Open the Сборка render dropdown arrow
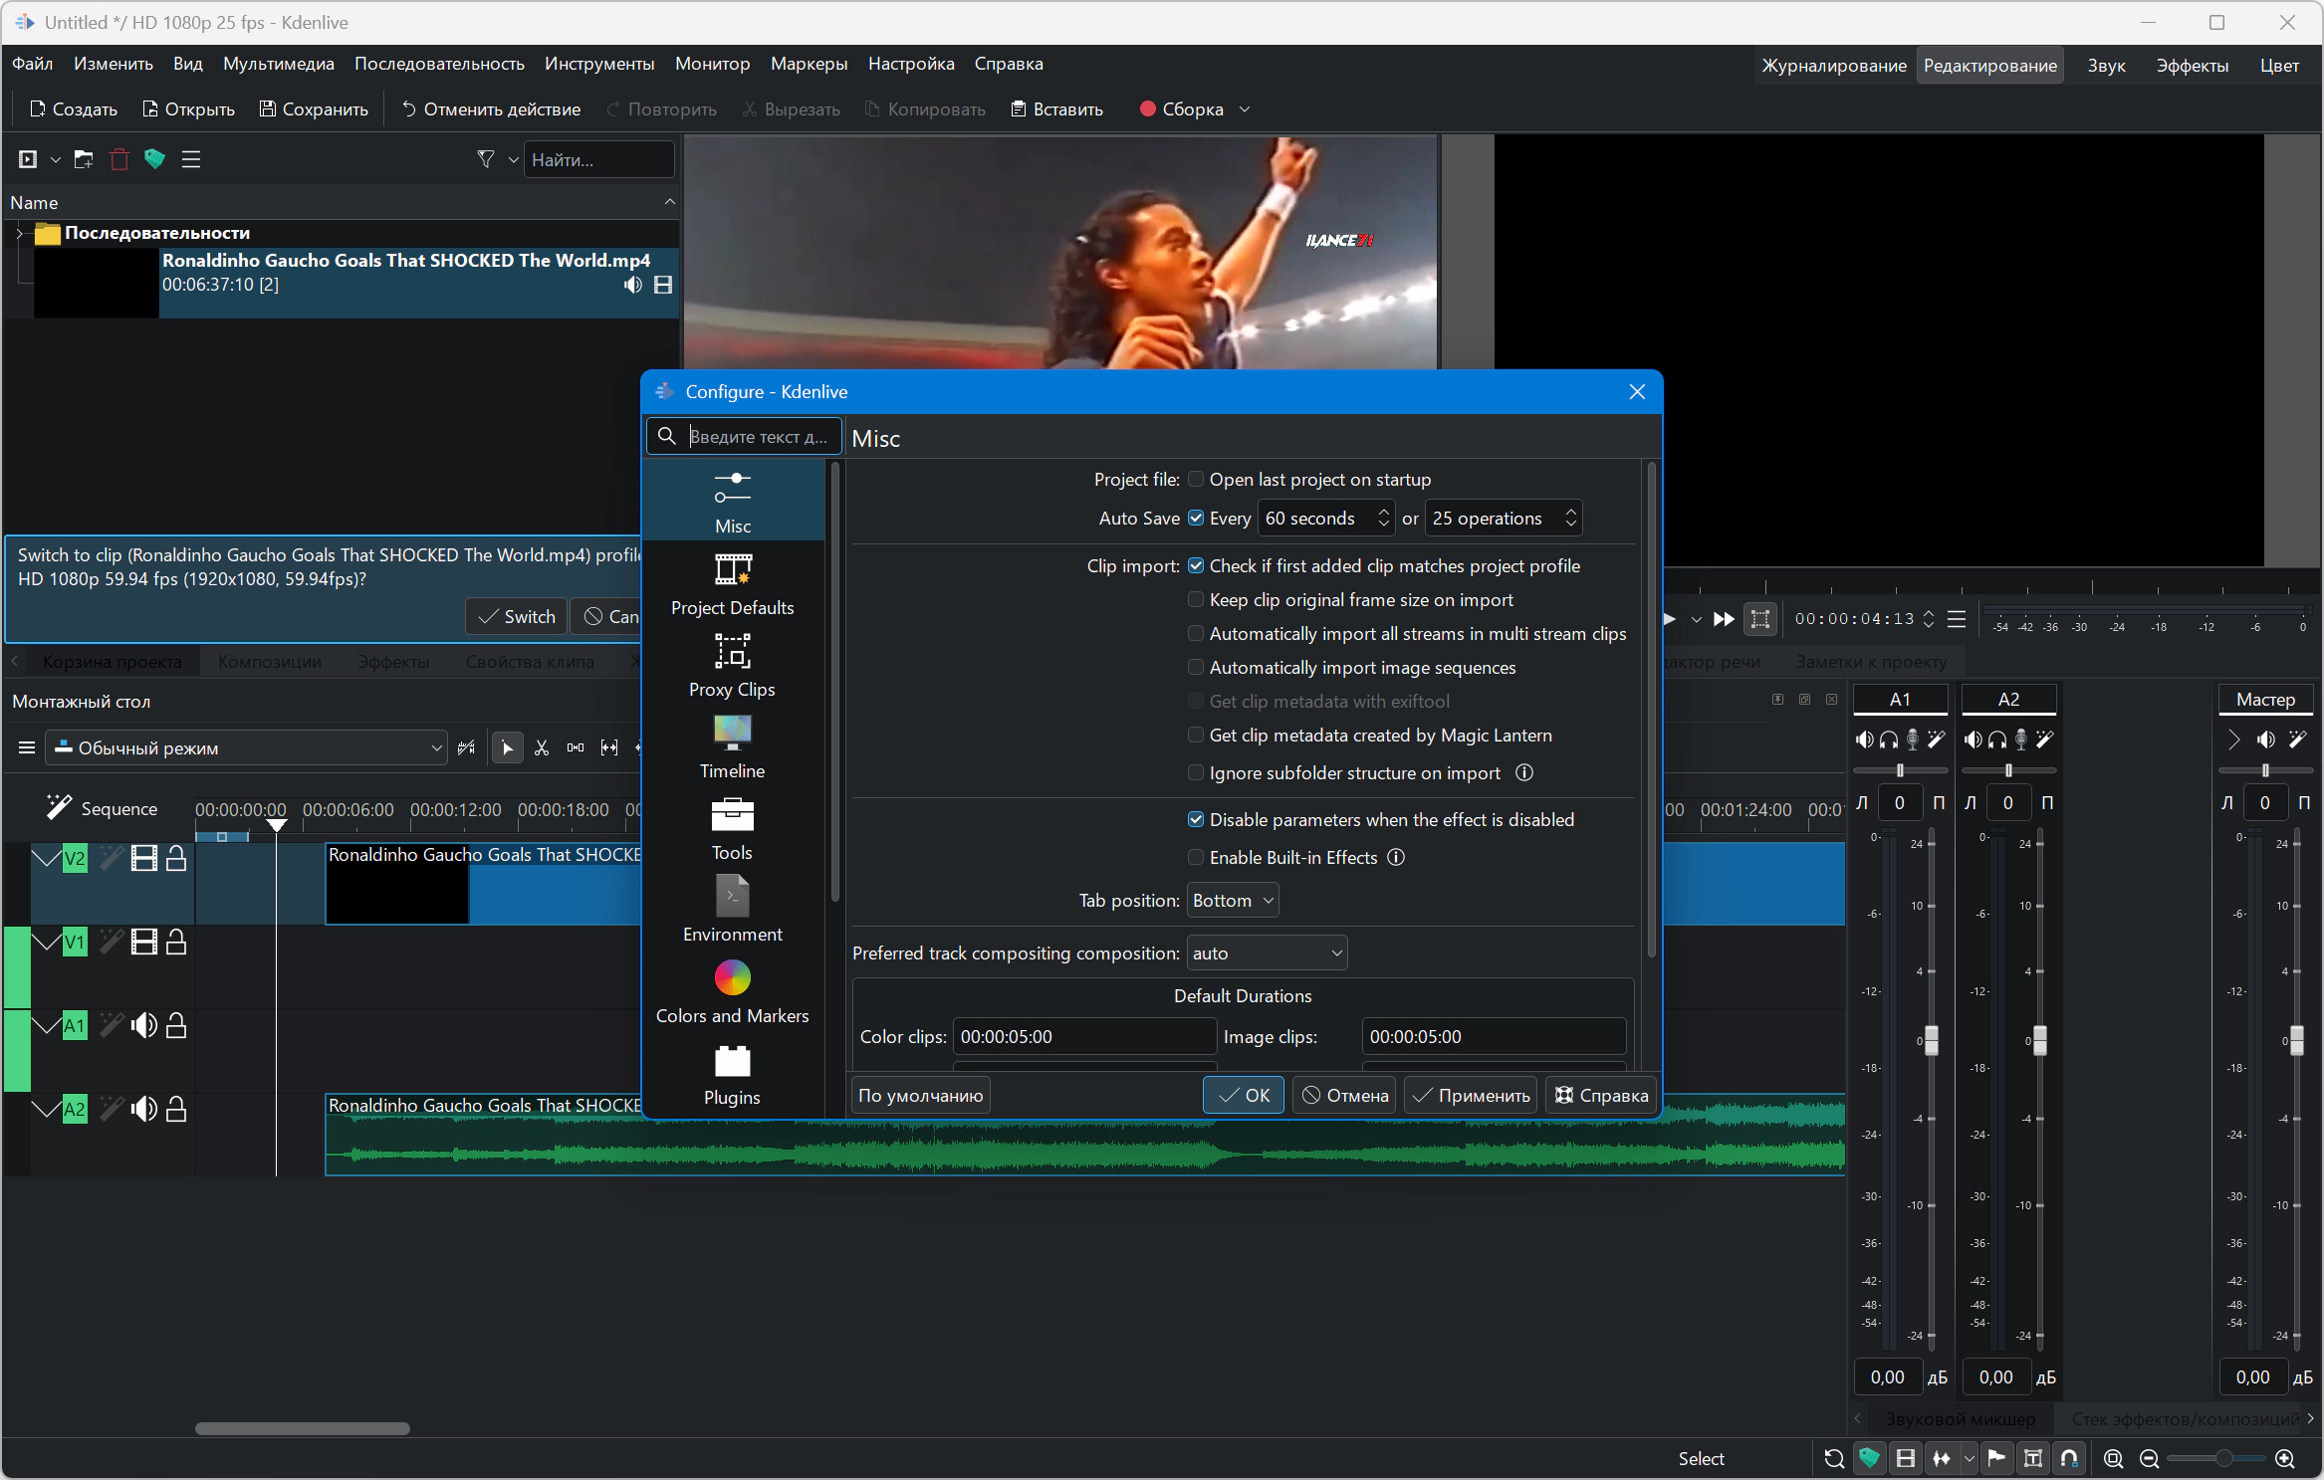2324x1480 pixels. click(x=1245, y=109)
